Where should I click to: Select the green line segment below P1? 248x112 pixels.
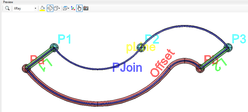[x=40, y=59]
